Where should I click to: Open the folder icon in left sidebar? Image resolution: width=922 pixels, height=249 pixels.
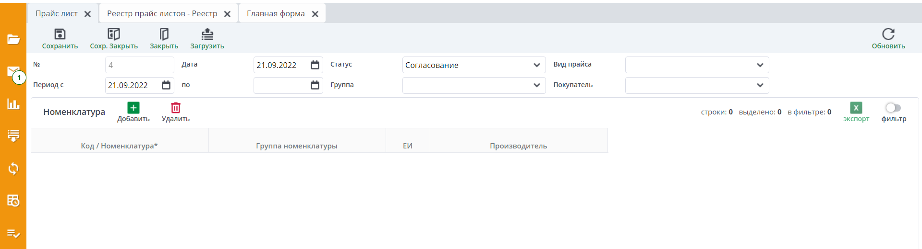click(x=13, y=39)
